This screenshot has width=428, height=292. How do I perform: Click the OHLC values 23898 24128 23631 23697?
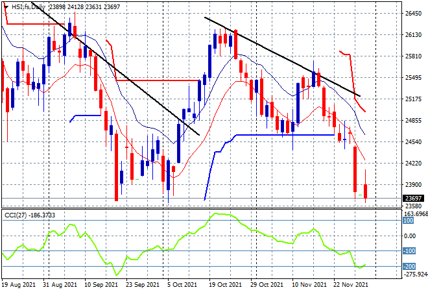pyautogui.click(x=84, y=7)
